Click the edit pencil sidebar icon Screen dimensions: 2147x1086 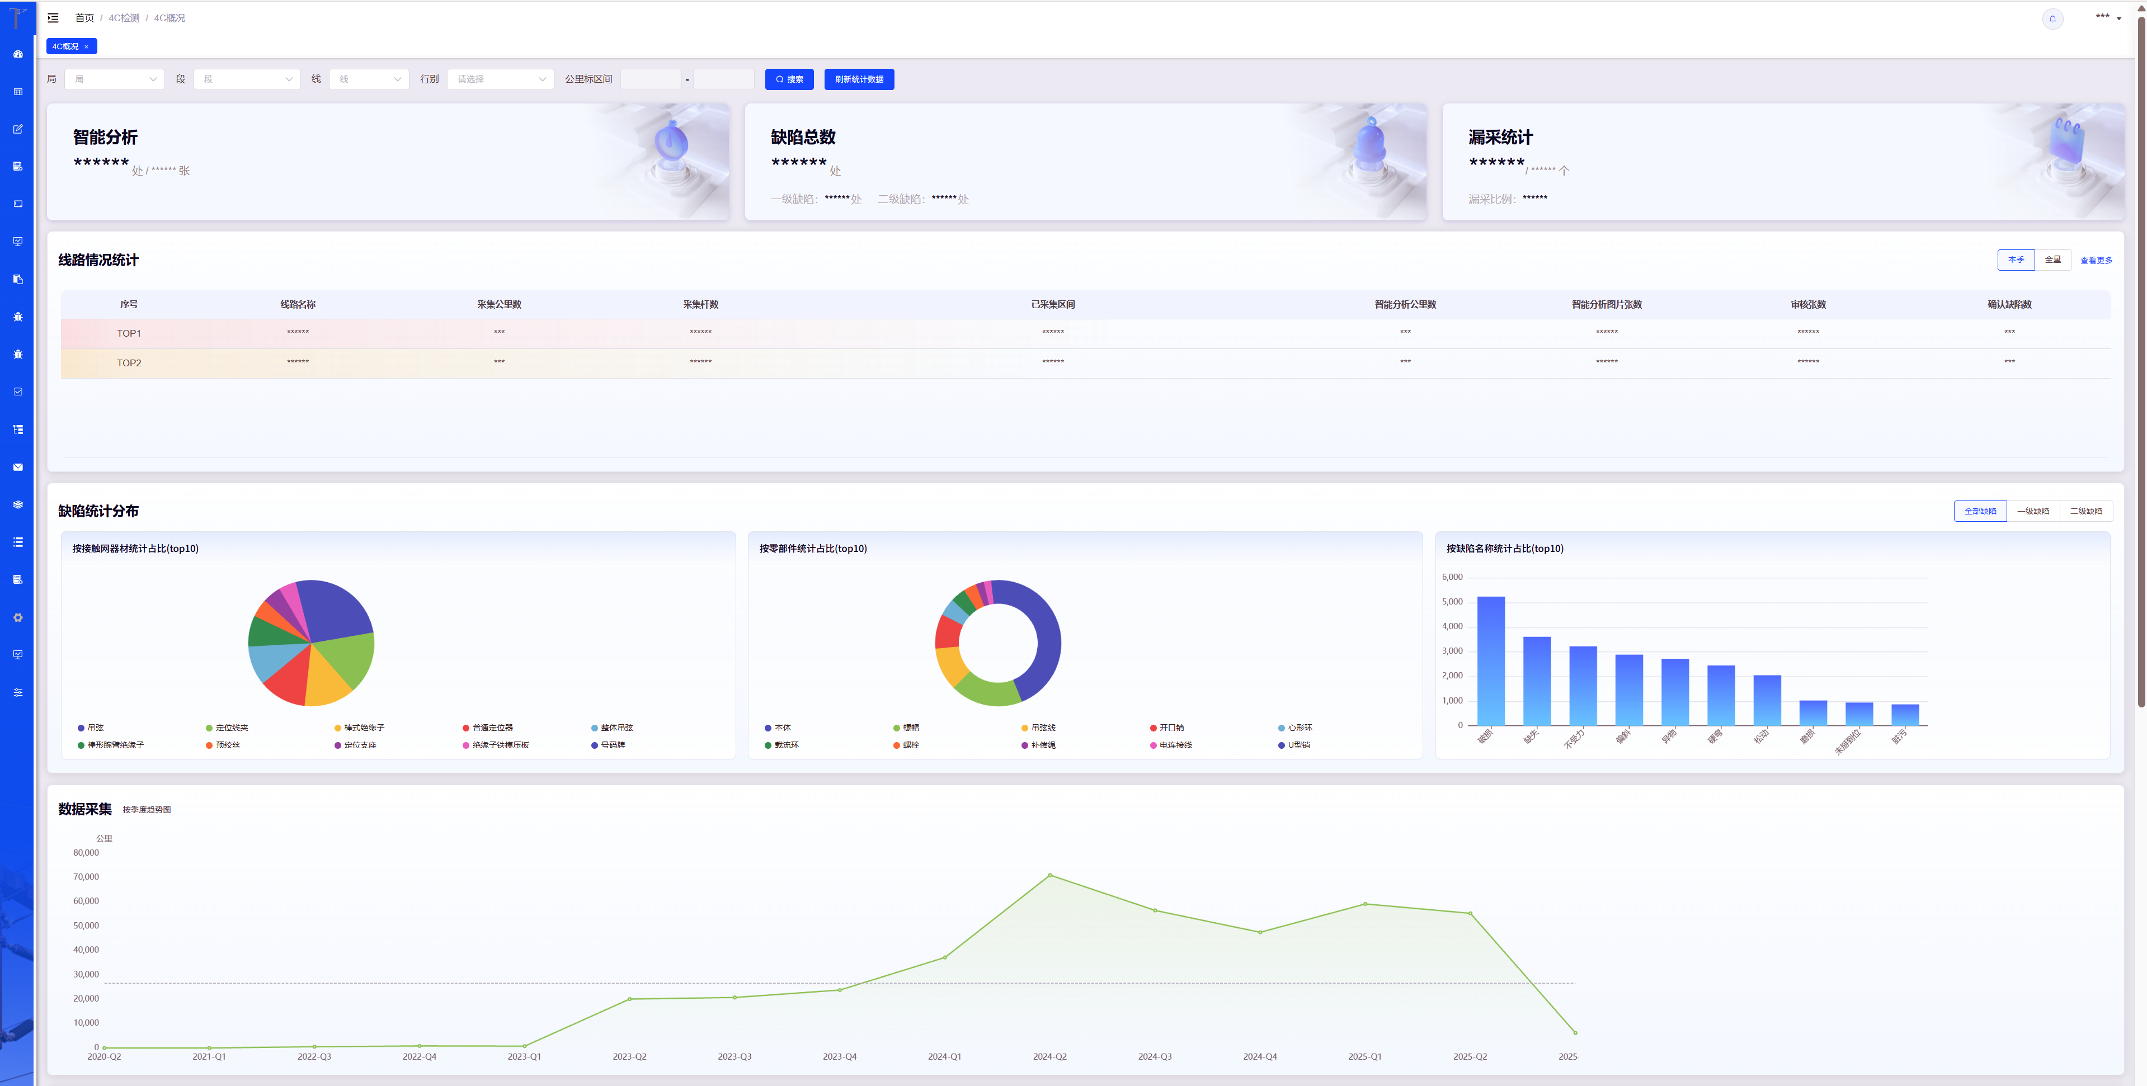[x=17, y=129]
